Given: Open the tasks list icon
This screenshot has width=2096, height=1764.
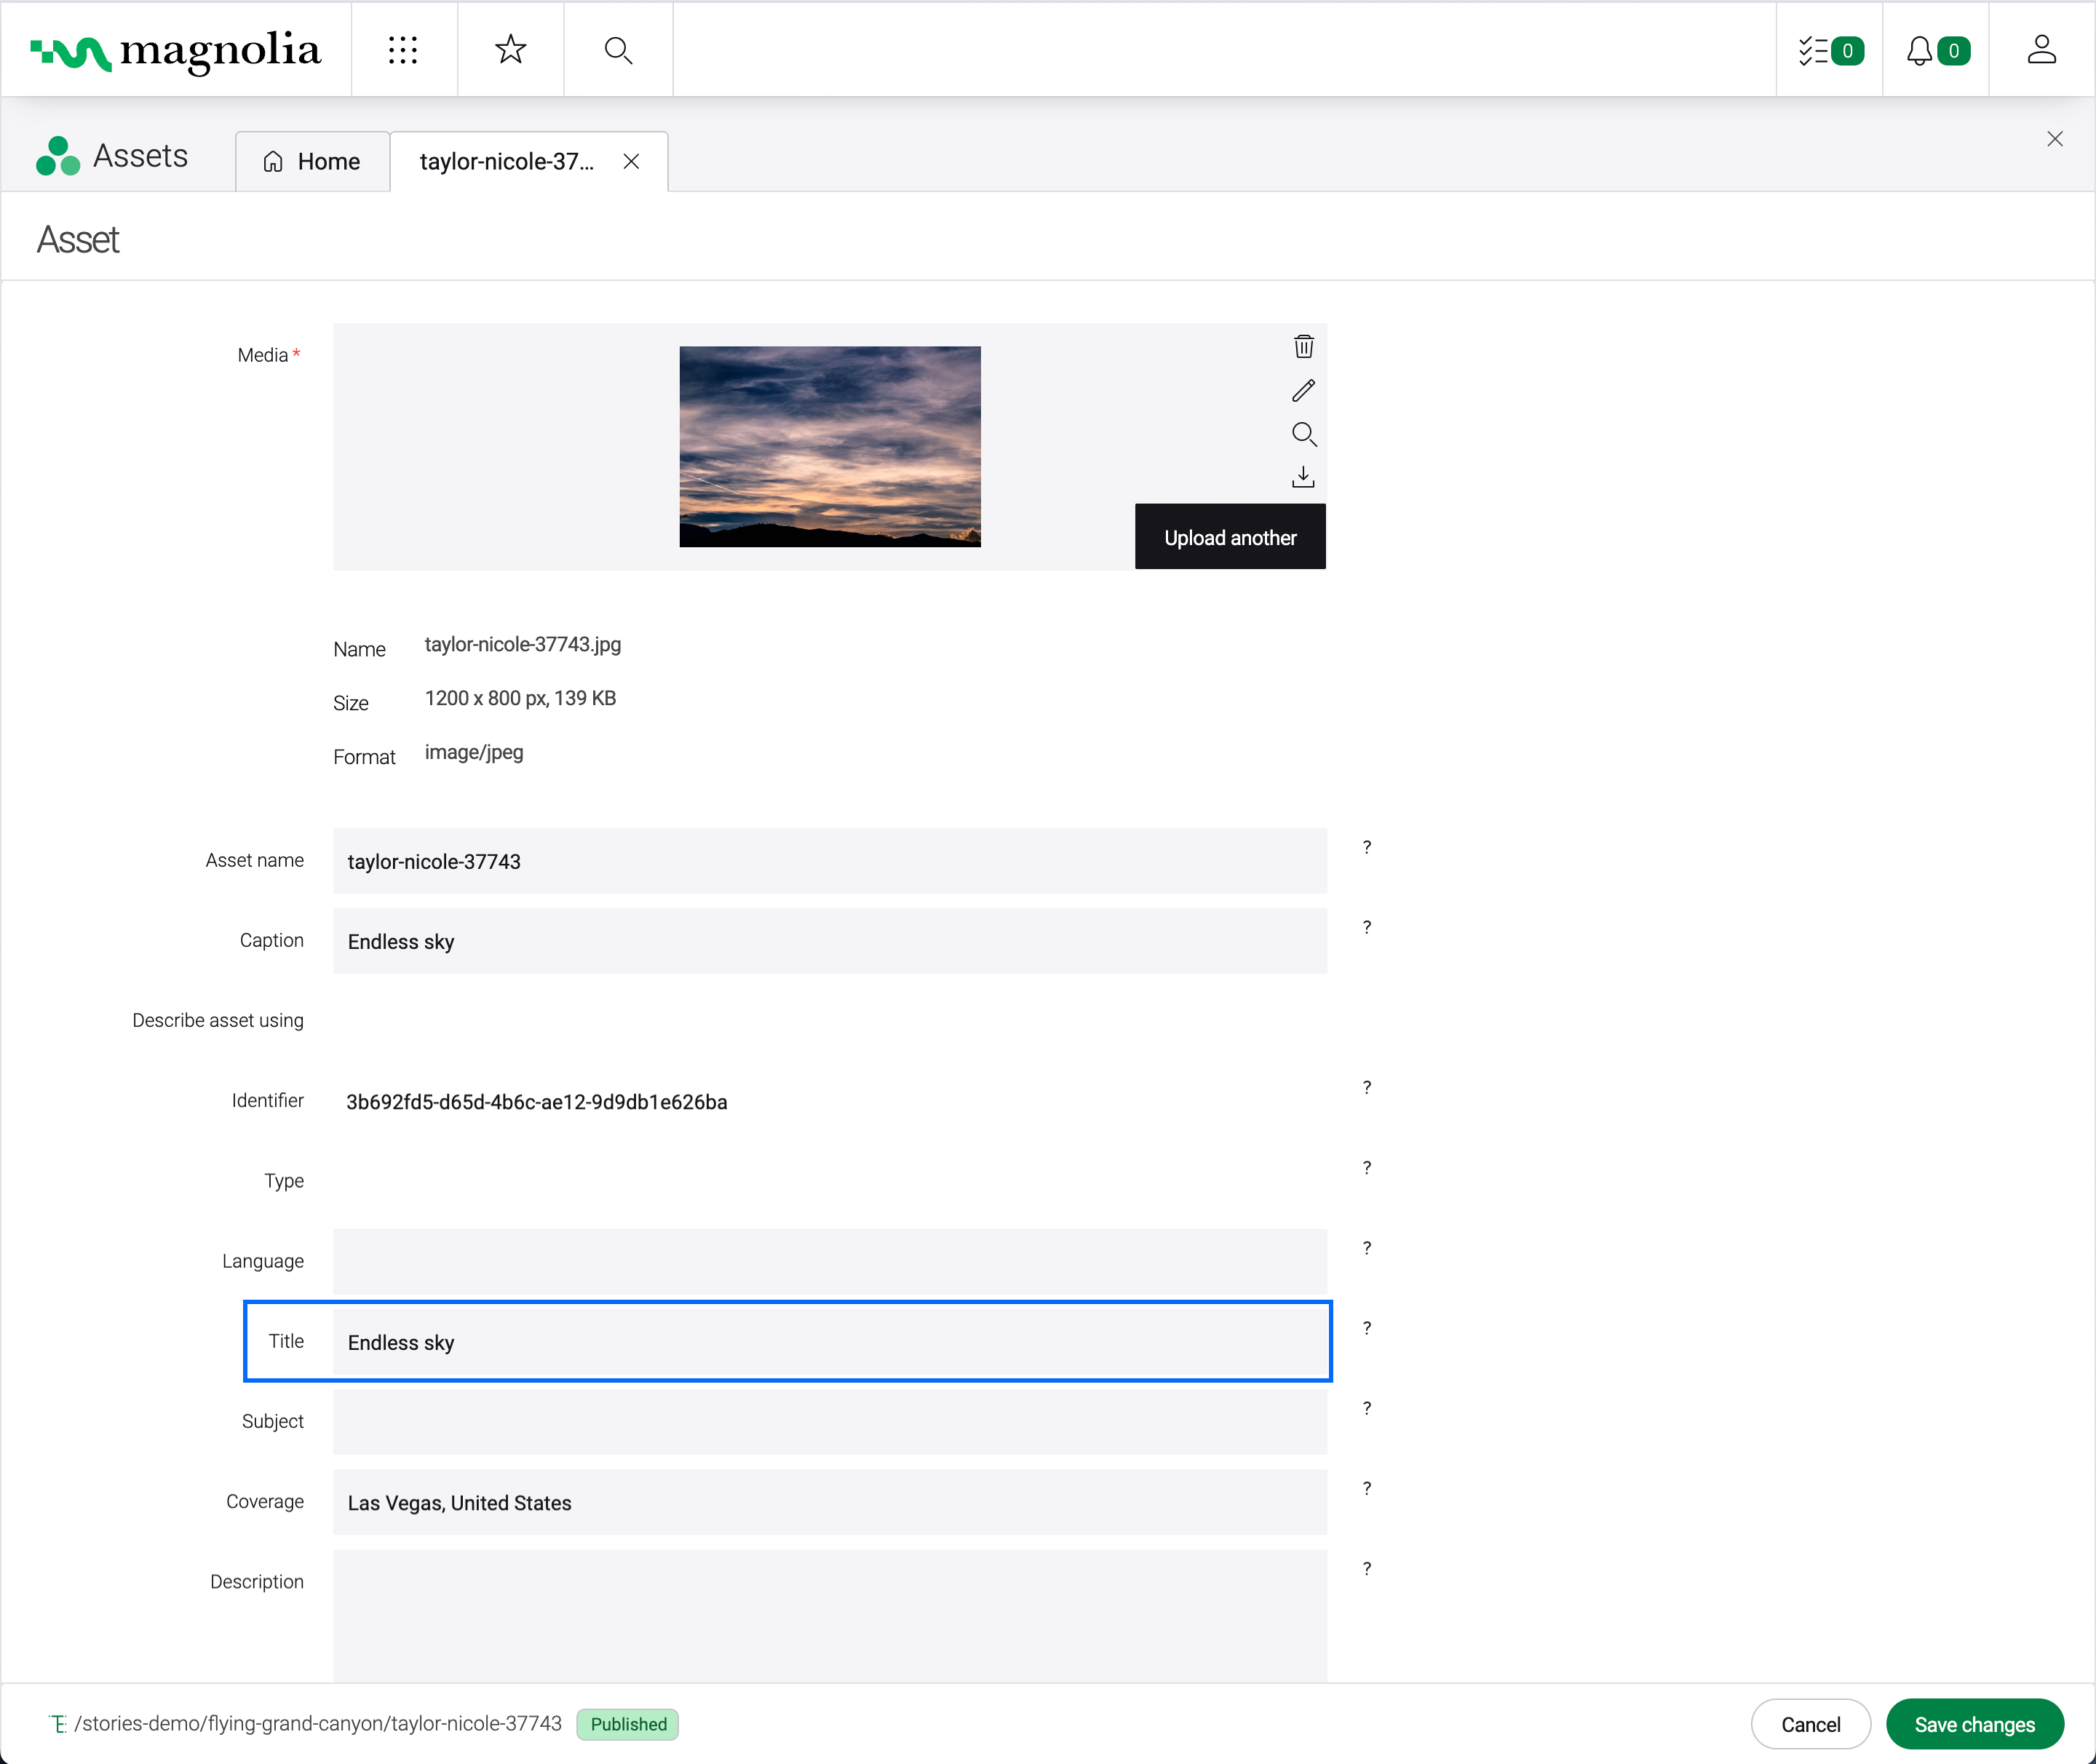Looking at the screenshot, I should pos(1829,50).
